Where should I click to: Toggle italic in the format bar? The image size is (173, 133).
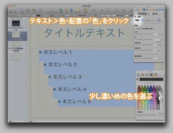click(x=45, y=16)
